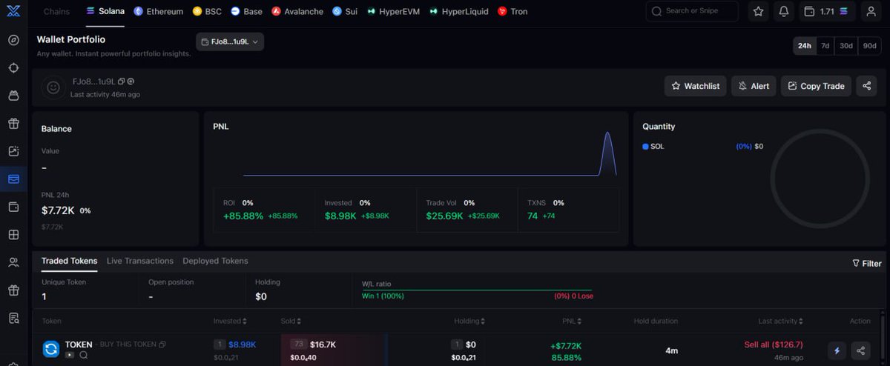Switch to the Ethereum chain tab
890x366 pixels.
(x=158, y=11)
